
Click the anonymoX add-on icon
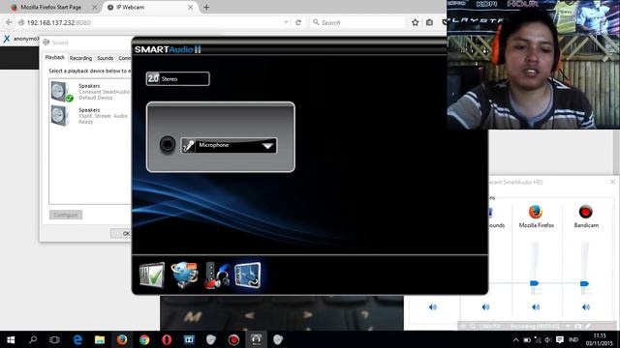click(x=7, y=39)
